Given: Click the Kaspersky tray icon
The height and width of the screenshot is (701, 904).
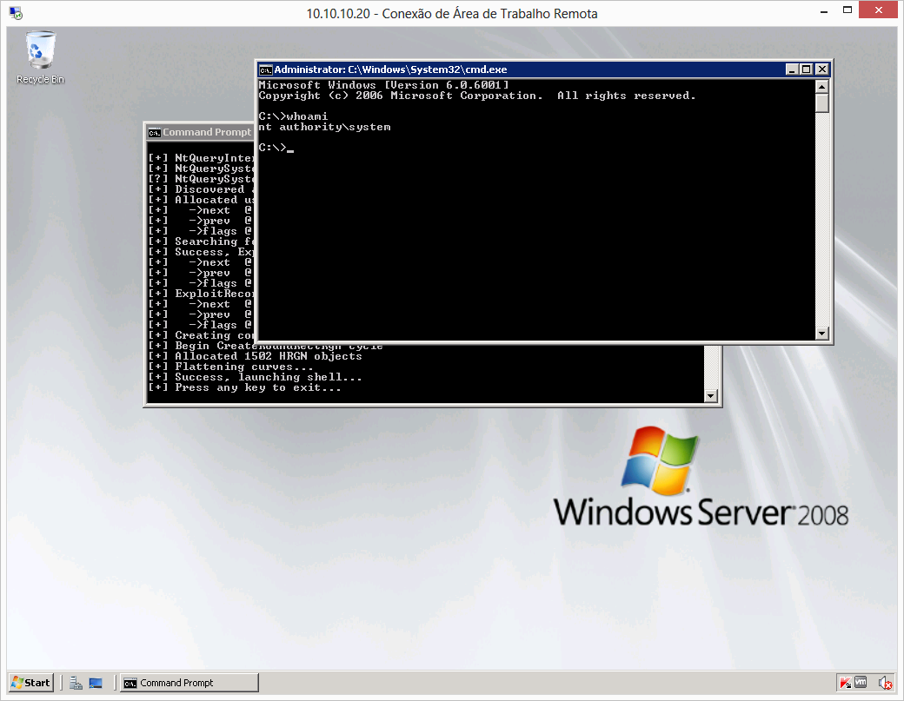Looking at the screenshot, I should tap(845, 683).
